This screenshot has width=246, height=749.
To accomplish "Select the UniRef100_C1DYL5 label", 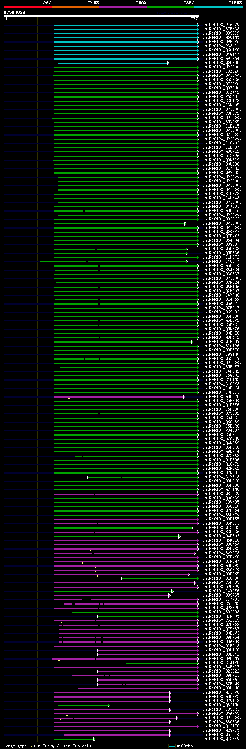I will tap(221, 126).
